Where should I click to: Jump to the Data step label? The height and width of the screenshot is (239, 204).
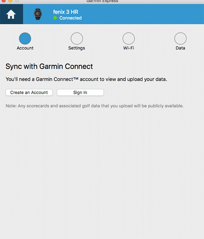pyautogui.click(x=180, y=48)
